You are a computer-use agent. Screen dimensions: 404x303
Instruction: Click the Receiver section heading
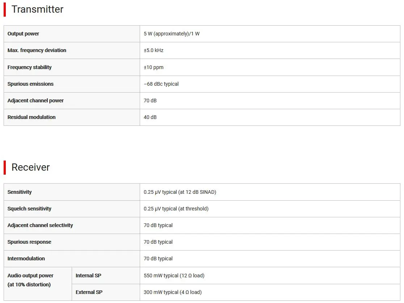point(30,167)
